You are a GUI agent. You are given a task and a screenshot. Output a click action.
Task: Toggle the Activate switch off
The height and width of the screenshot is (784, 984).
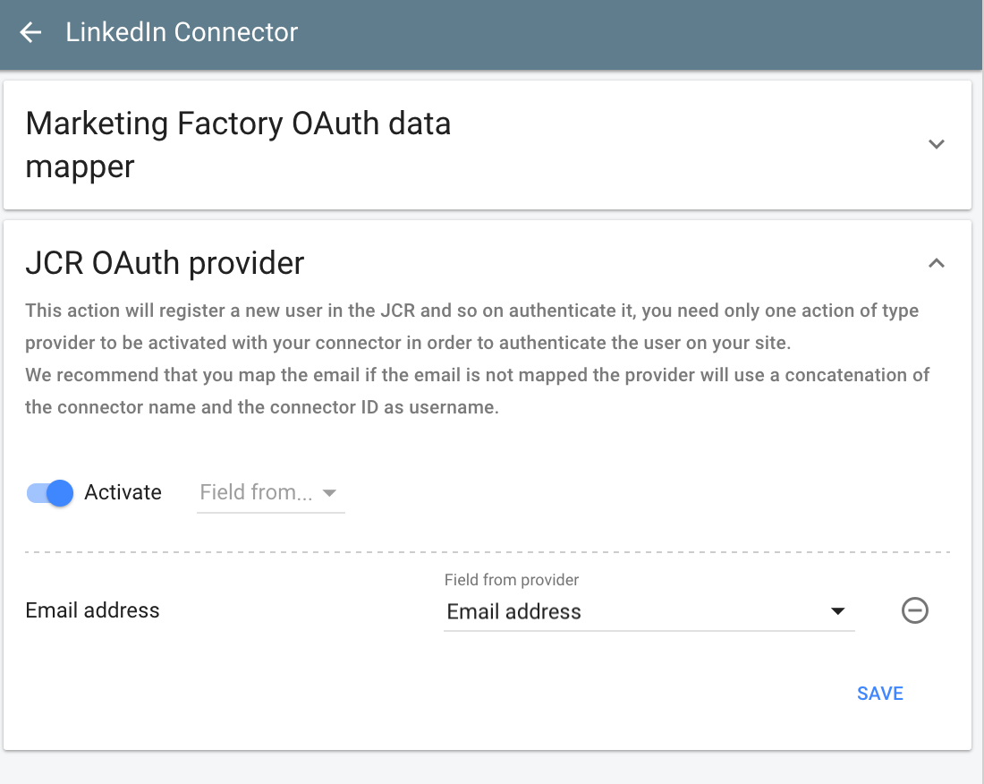[x=50, y=492]
